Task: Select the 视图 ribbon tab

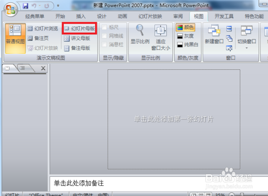Action: tap(199, 16)
